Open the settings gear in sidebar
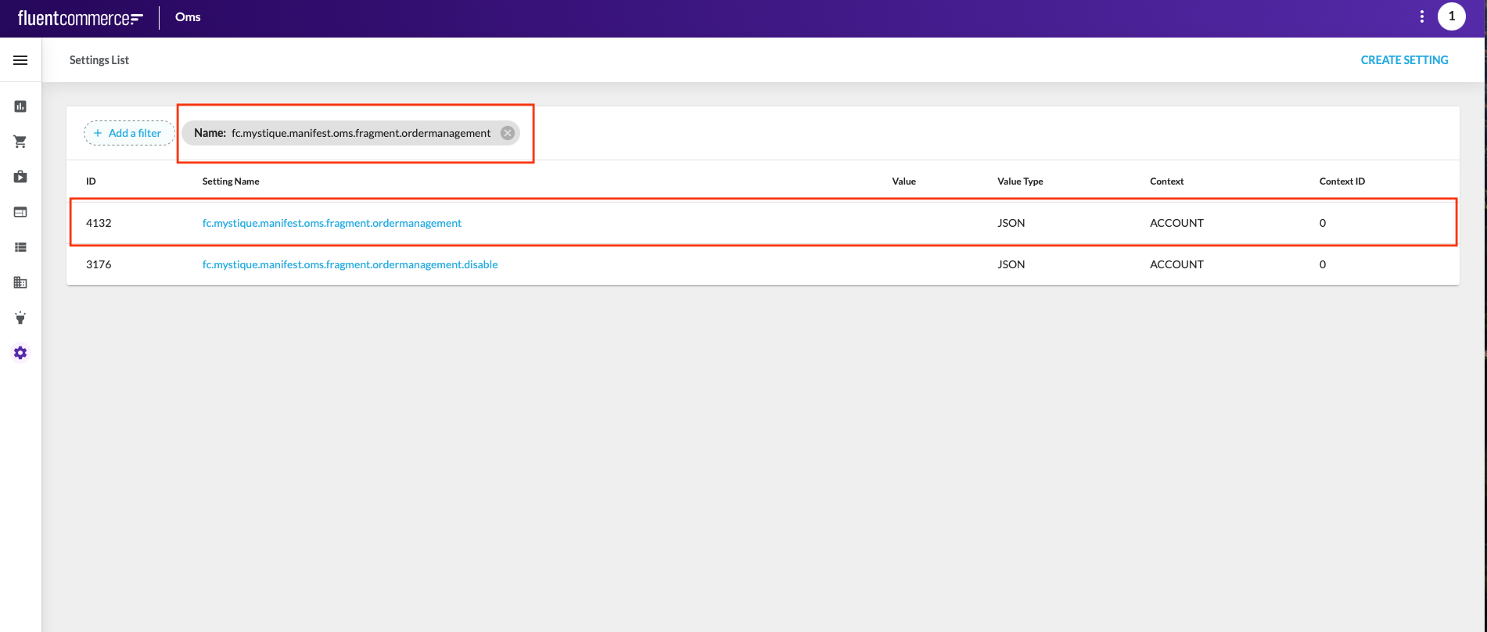This screenshot has width=1487, height=632. 20,353
